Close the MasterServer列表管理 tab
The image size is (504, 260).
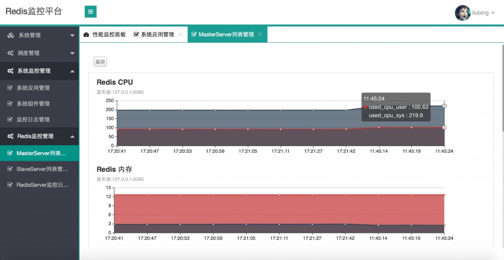261,34
